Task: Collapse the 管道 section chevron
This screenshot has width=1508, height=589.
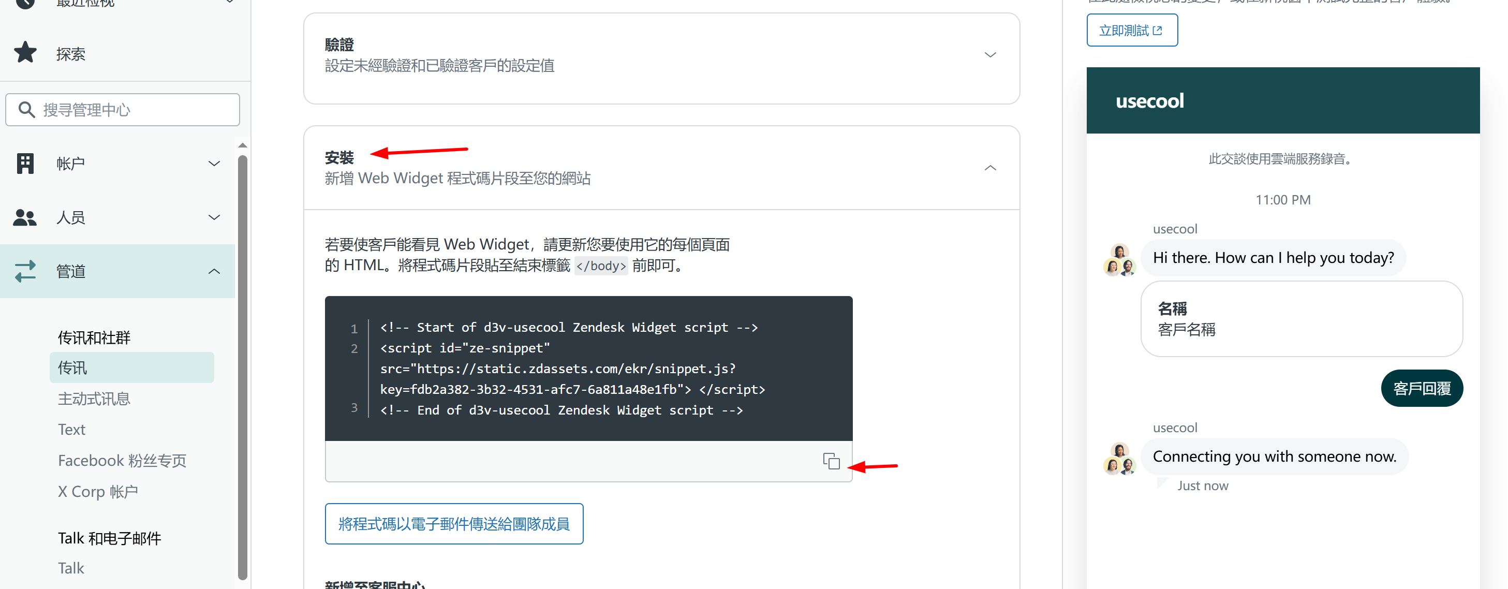Action: [x=214, y=271]
